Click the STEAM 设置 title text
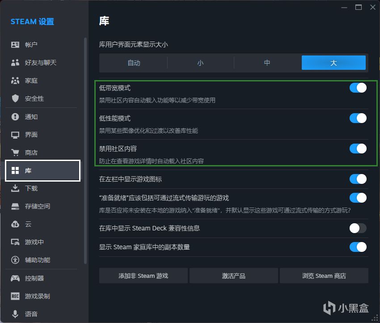The height and width of the screenshot is (323, 380). point(32,21)
